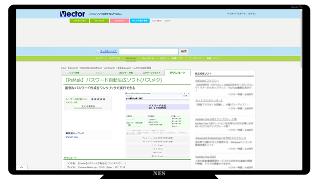This screenshot has width=318, height=179.
Task: Switch to the スクリーンショット tab
Action: click(x=152, y=73)
